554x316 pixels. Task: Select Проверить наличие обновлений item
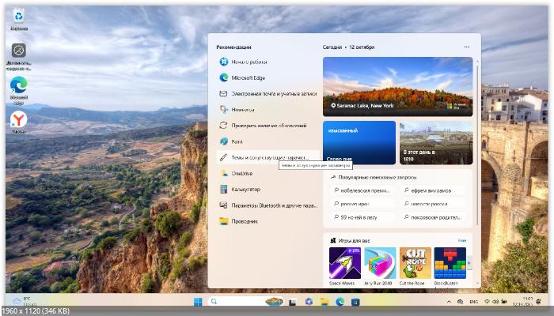(x=268, y=125)
